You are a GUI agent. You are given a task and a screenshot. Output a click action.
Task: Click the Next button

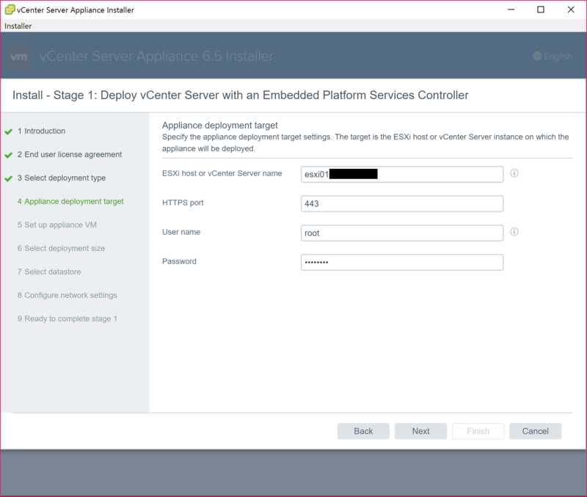pyautogui.click(x=420, y=431)
